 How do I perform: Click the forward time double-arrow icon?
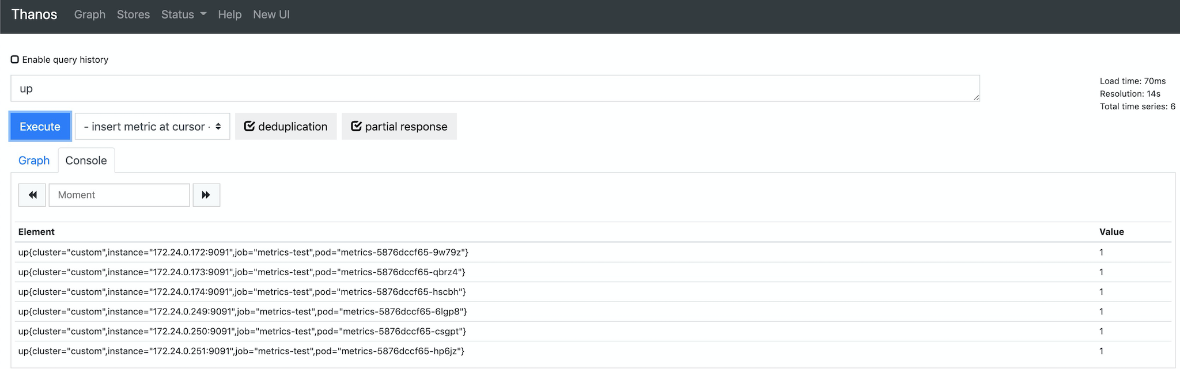tap(206, 195)
